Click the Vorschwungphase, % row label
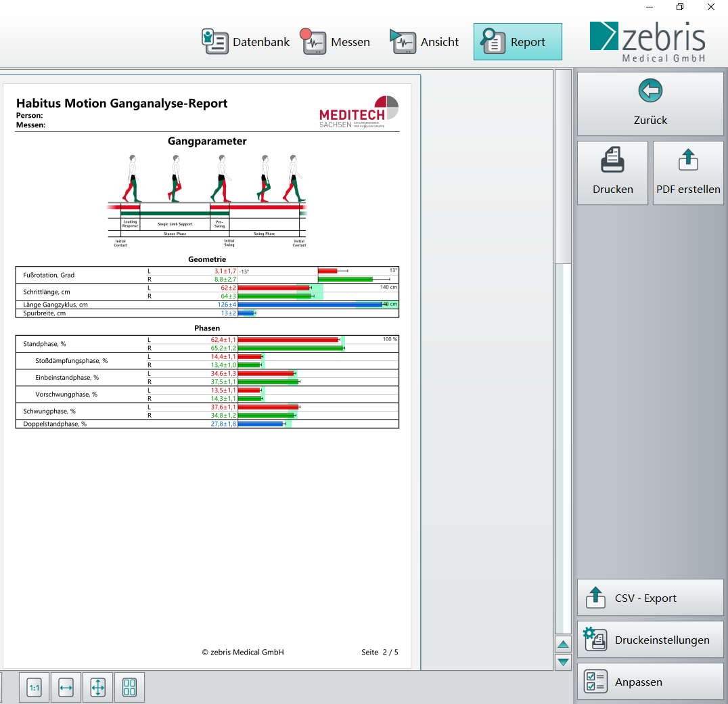Viewport: 728px width, 704px height. [66, 394]
